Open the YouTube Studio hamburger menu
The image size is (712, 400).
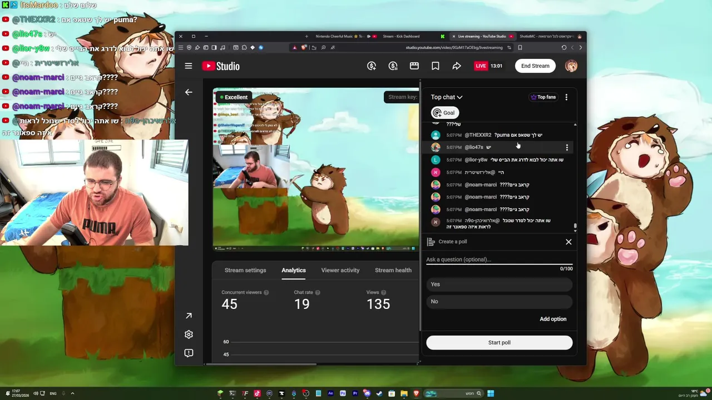pyautogui.click(x=189, y=66)
